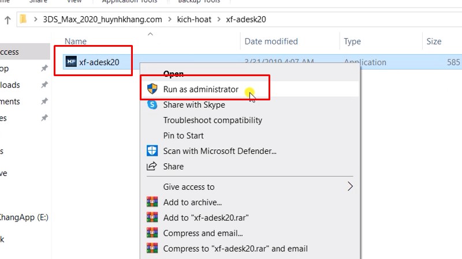The image size is (462, 259).
Task: Select Open from the context menu
Action: point(173,74)
